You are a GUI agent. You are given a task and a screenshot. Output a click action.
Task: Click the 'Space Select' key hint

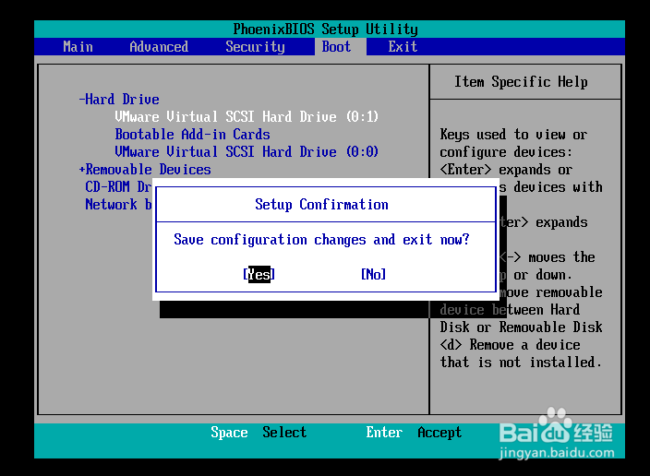[x=259, y=433]
